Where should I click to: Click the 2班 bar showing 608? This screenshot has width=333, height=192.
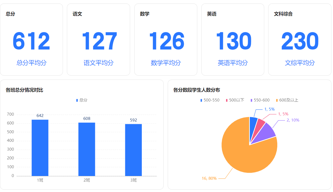tap(87, 149)
